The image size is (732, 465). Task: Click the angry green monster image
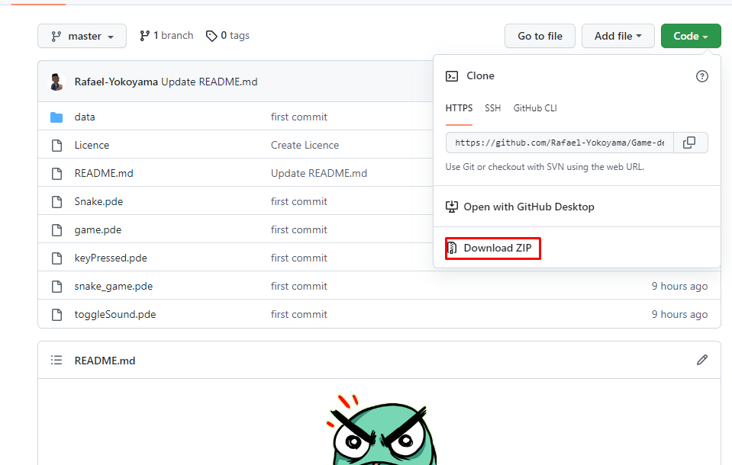[383, 430]
